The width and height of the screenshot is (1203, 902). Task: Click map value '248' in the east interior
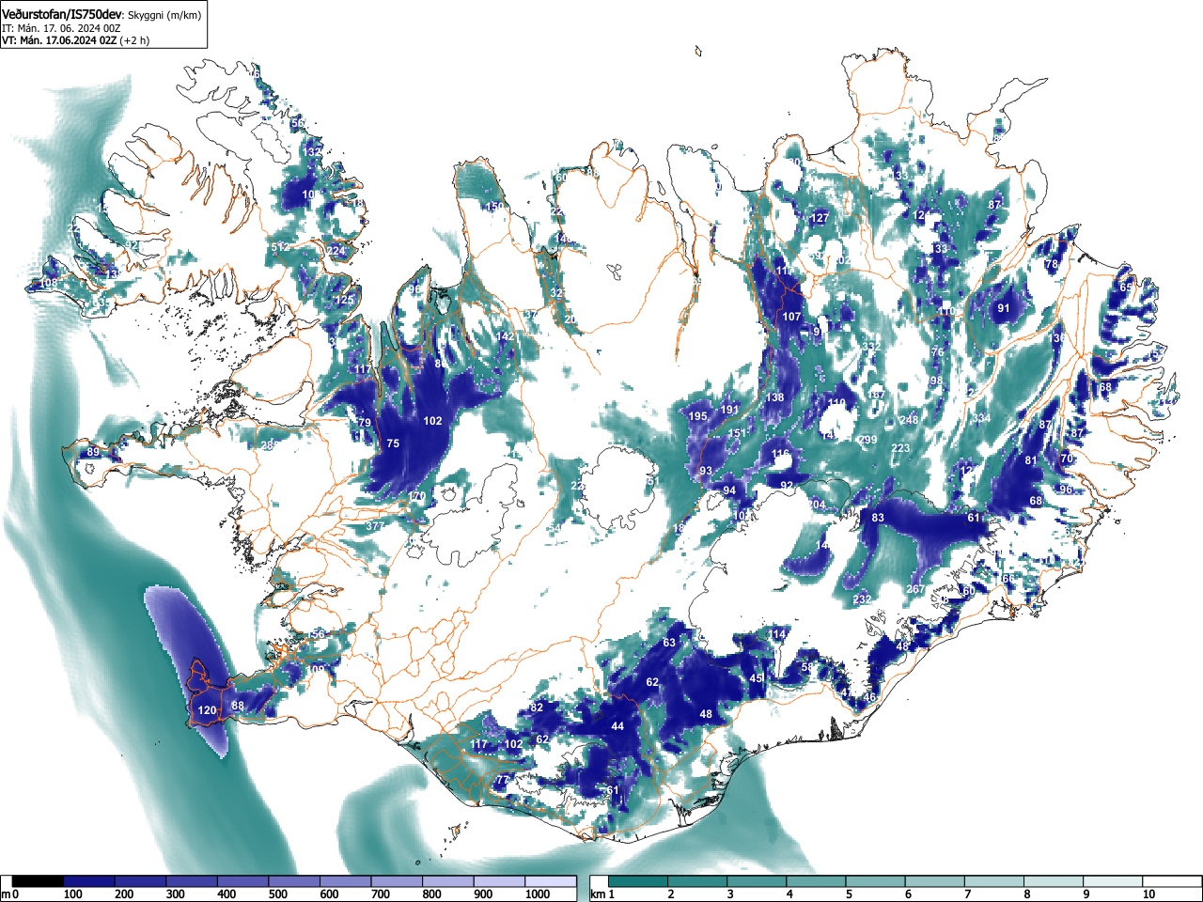[909, 420]
